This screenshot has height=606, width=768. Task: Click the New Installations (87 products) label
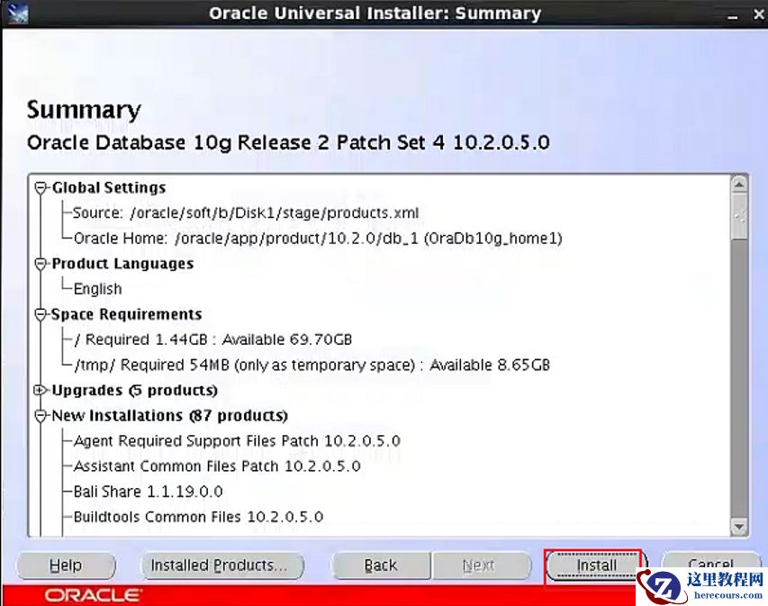169,415
